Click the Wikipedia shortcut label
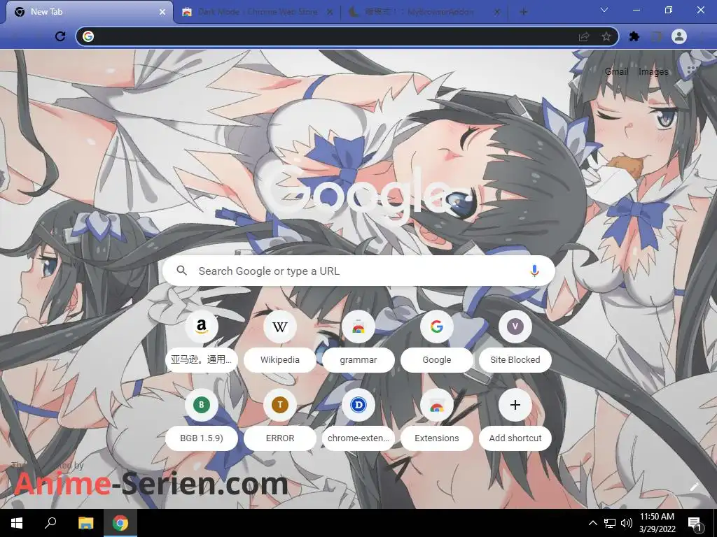 coord(280,360)
